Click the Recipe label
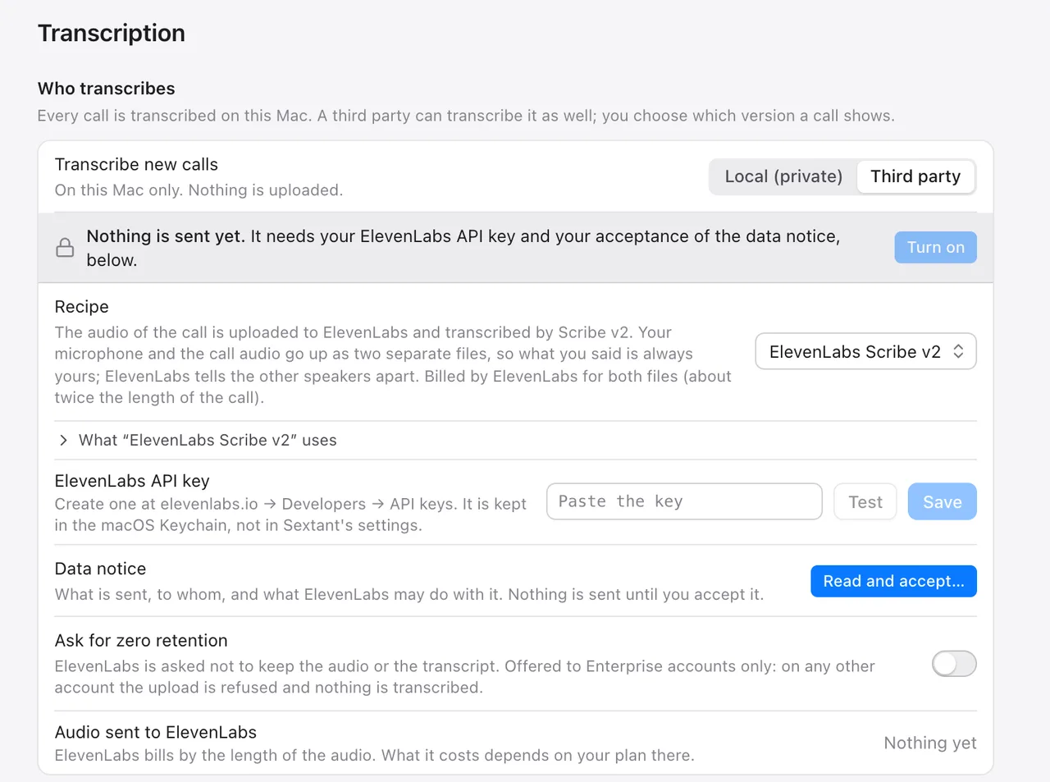1050x782 pixels. 81,307
